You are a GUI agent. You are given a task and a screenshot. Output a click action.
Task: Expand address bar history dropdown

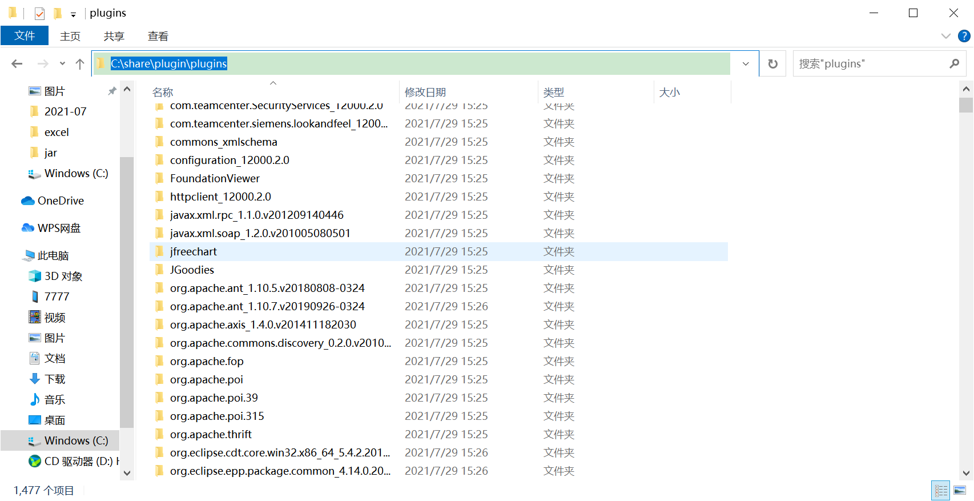click(x=746, y=63)
